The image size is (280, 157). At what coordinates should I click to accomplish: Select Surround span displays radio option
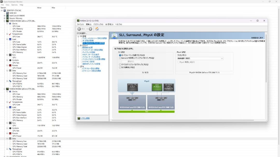pyautogui.click(x=120, y=58)
